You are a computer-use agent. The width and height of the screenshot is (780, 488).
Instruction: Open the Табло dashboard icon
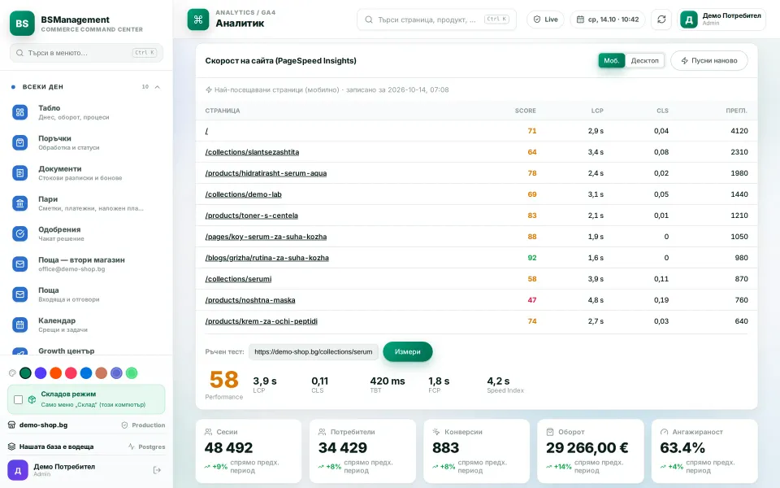coord(19,112)
